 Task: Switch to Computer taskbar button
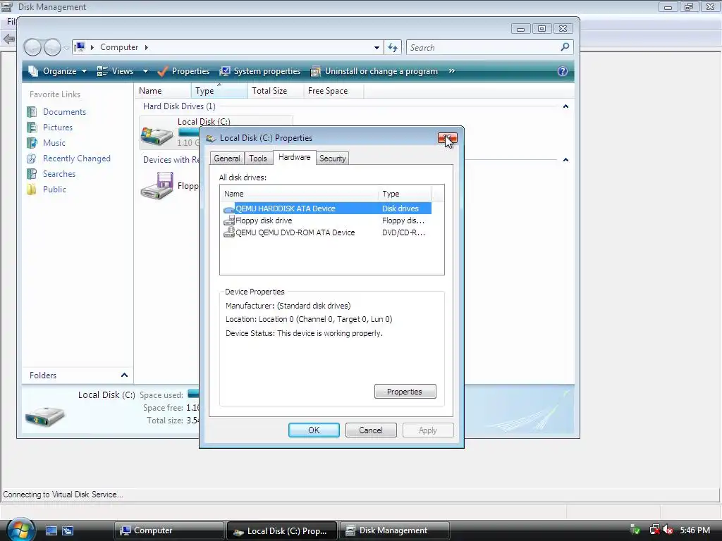[169, 530]
